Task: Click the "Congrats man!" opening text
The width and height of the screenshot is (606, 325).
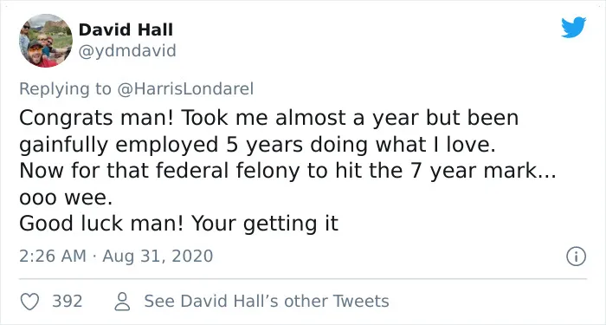Action: [97, 118]
